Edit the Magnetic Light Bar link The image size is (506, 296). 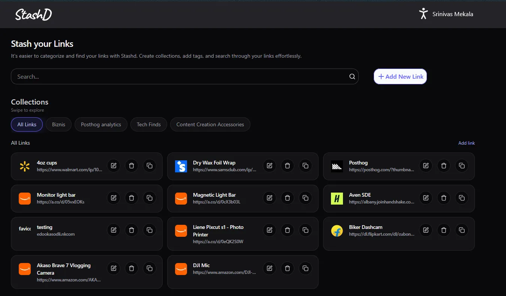coord(269,198)
